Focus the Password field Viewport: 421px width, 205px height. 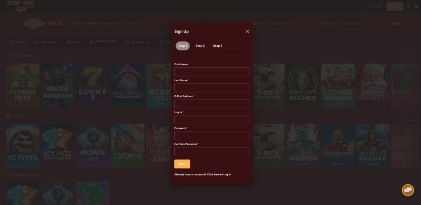(212, 136)
